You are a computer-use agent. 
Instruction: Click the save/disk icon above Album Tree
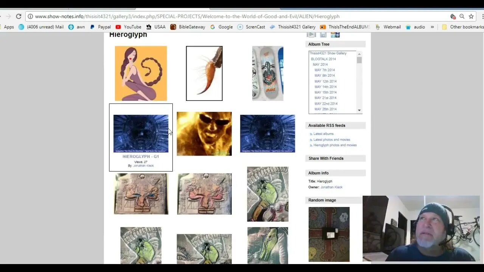coord(323,35)
